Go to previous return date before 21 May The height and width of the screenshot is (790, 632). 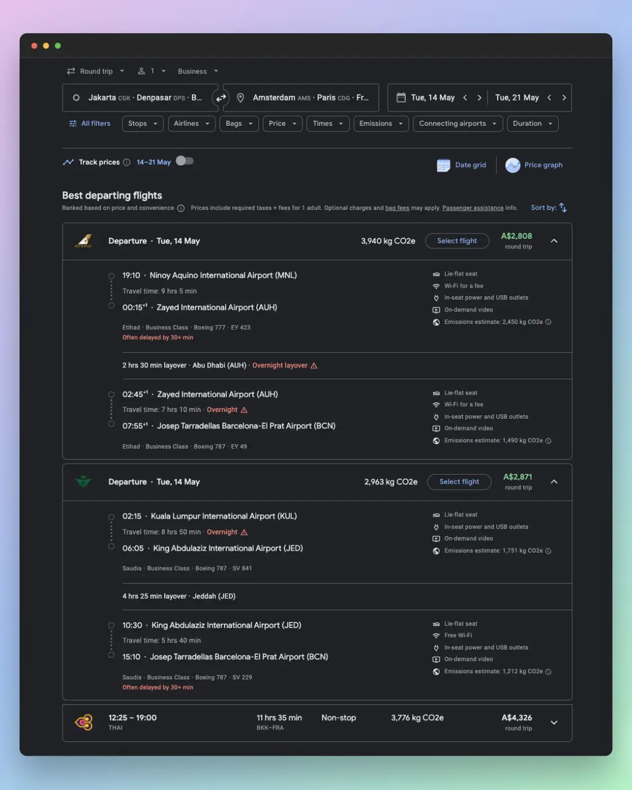tap(549, 98)
